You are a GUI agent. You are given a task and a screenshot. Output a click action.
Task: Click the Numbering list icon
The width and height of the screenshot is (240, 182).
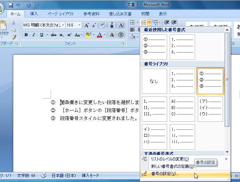pyautogui.click(x=144, y=23)
